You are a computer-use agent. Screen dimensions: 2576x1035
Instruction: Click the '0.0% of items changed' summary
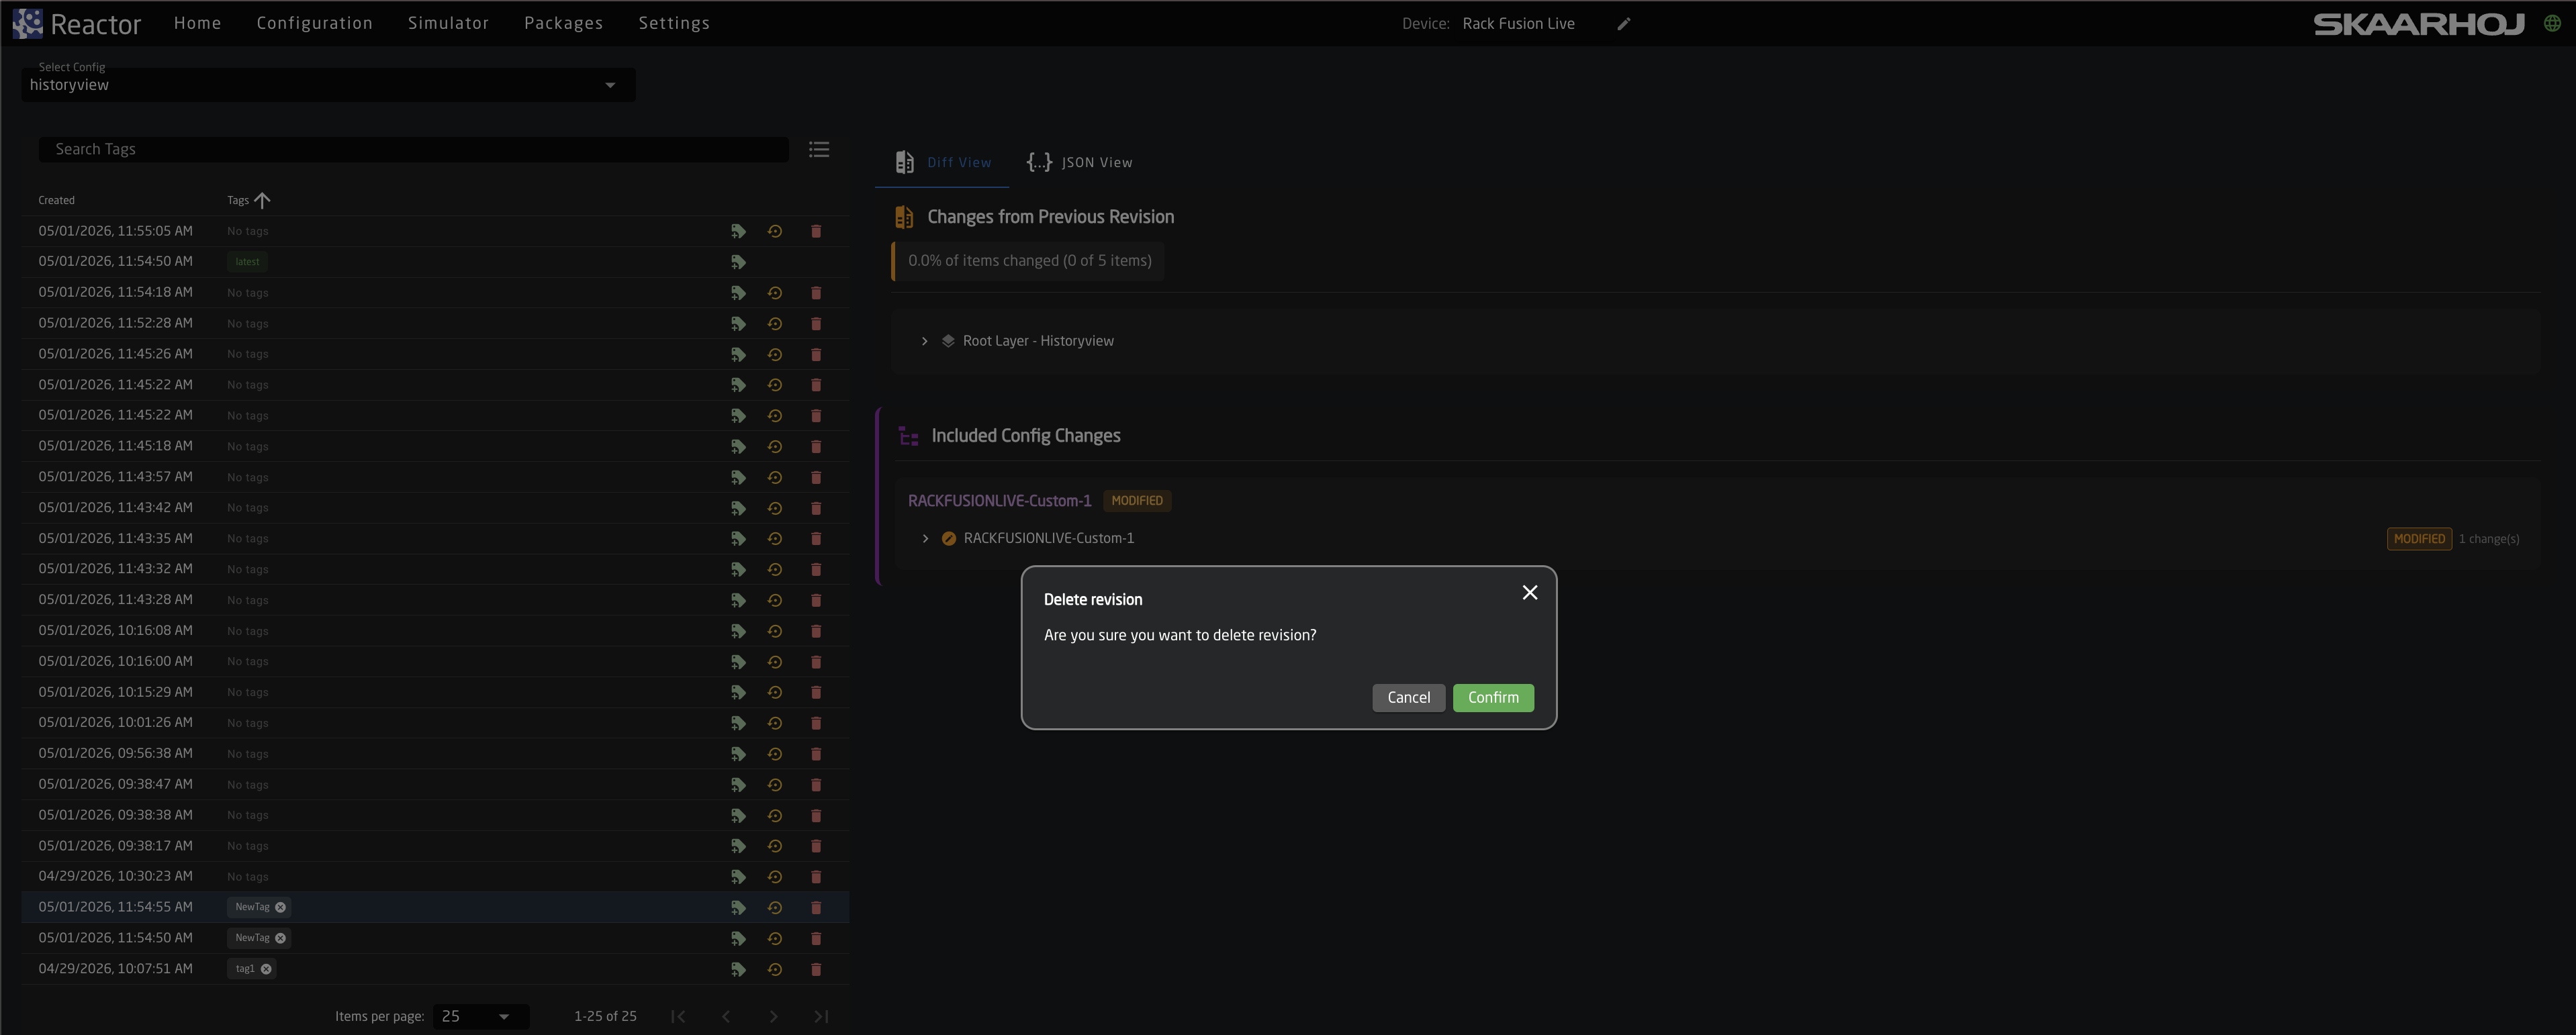click(1029, 260)
